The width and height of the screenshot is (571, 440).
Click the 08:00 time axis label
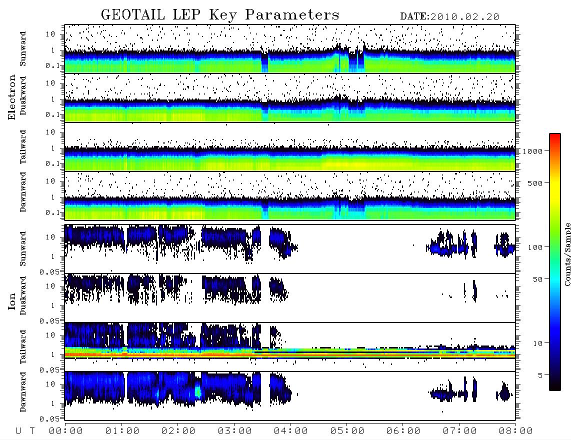point(516,431)
